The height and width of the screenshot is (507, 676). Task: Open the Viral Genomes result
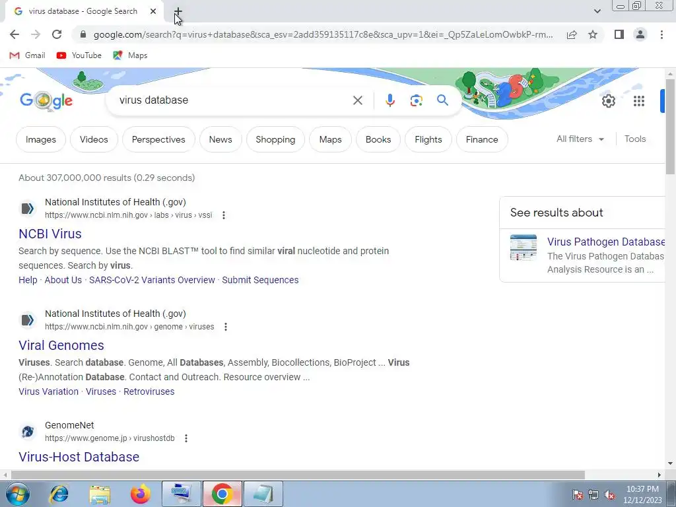pos(61,345)
